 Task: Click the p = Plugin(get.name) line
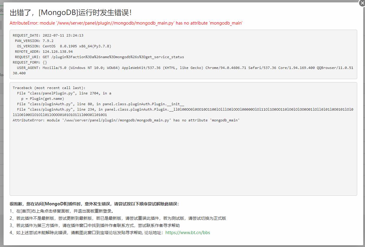click(43, 99)
